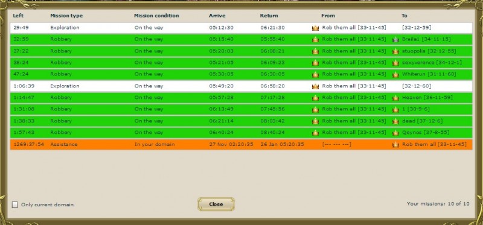Click crown icon beside Braila1 destination
This screenshot has height=225, width=483.
pyautogui.click(x=395, y=39)
